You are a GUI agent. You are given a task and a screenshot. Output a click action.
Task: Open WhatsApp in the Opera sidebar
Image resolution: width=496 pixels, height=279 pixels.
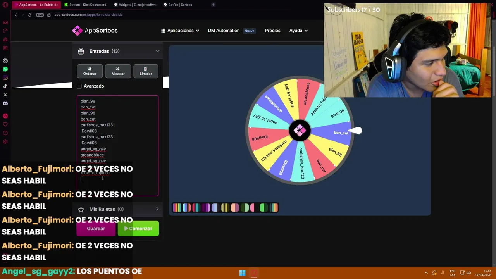[5, 69]
